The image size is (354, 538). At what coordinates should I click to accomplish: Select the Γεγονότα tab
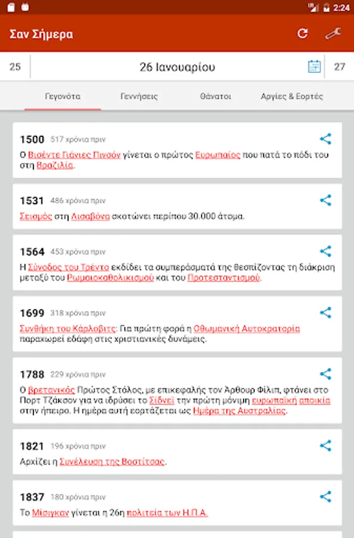pyautogui.click(x=63, y=96)
